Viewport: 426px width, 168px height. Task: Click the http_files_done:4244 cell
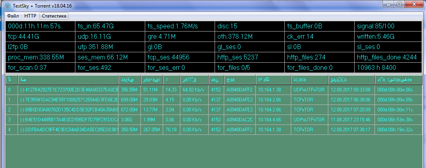pos(389,57)
